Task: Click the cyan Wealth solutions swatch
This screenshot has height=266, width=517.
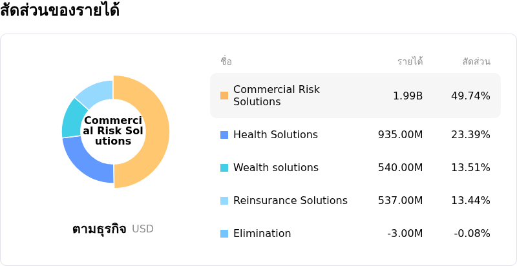Action: pos(224,168)
